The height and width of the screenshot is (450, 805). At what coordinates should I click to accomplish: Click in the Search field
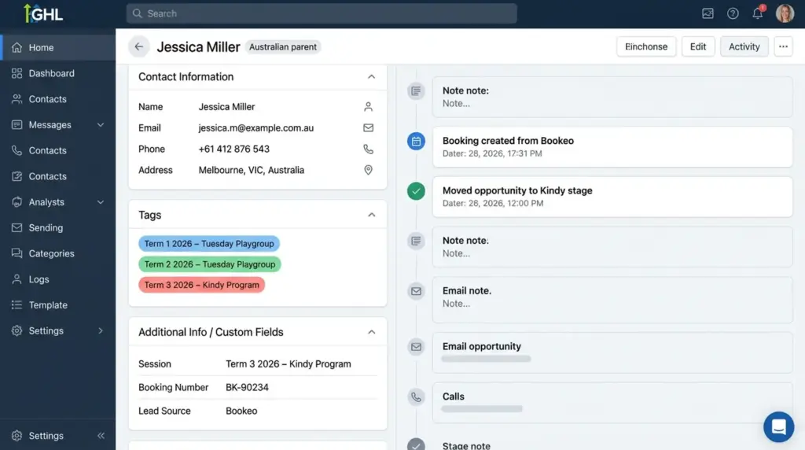(x=322, y=13)
